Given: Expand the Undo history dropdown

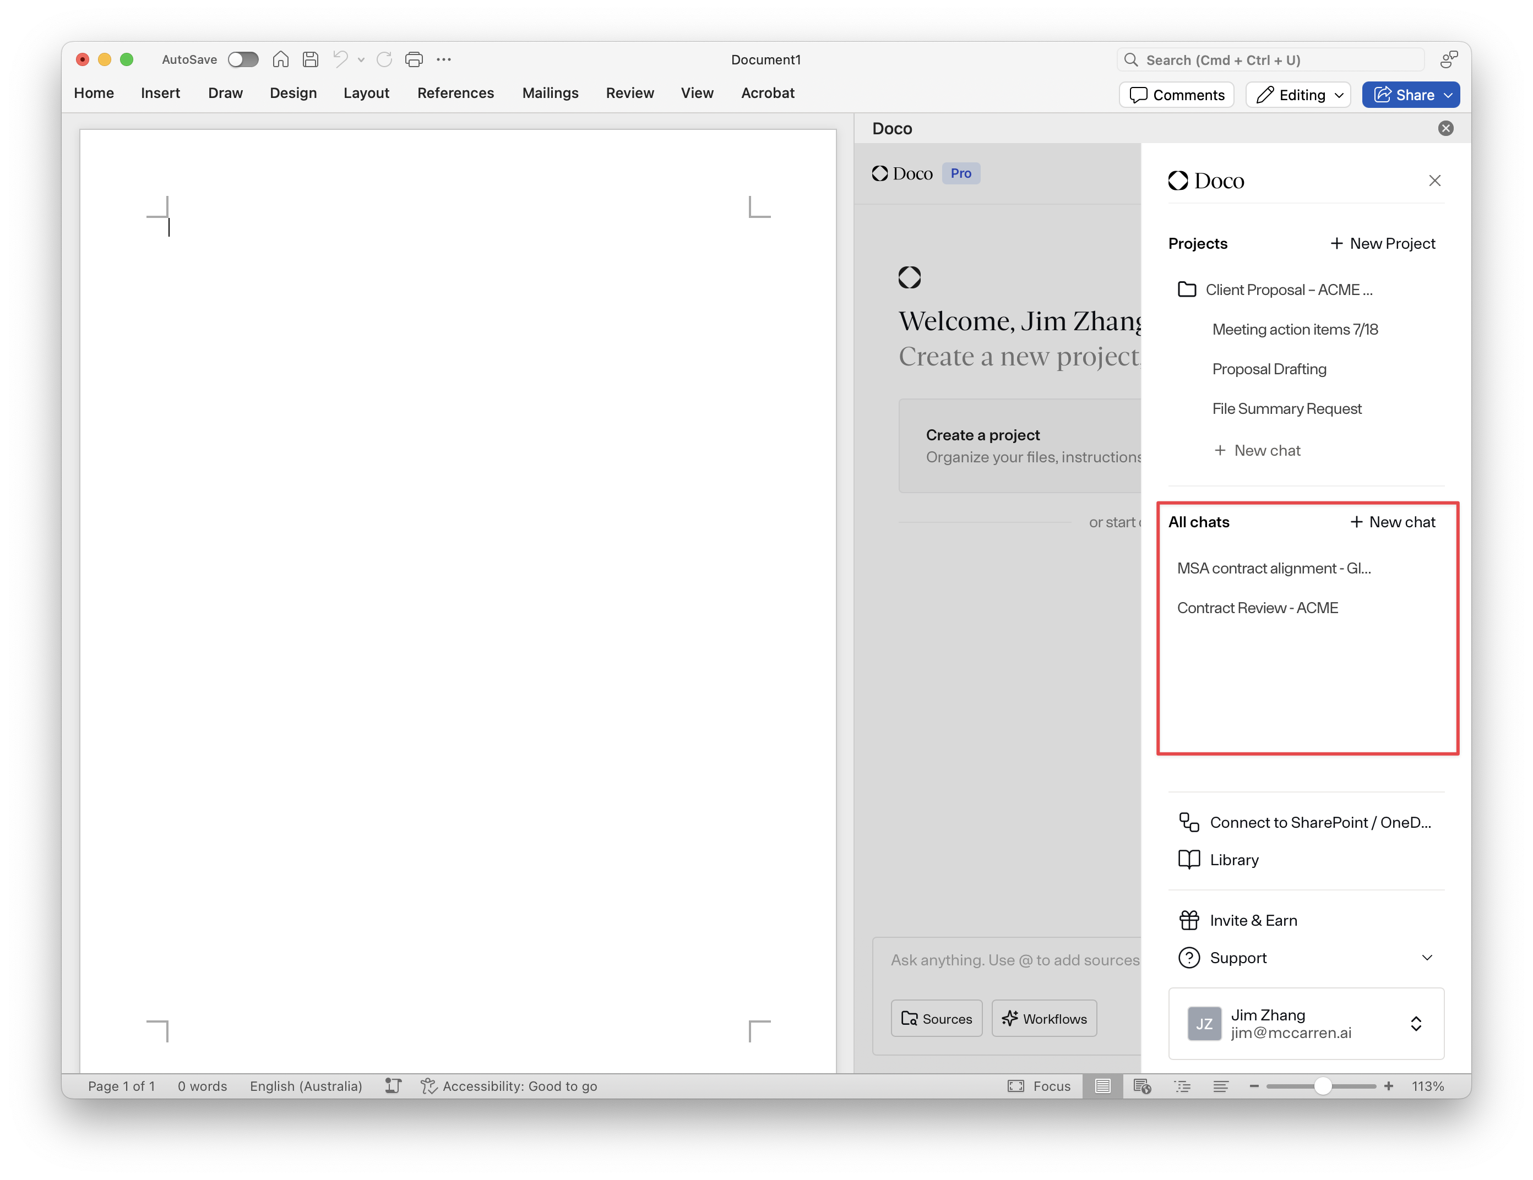Looking at the screenshot, I should coord(361,59).
